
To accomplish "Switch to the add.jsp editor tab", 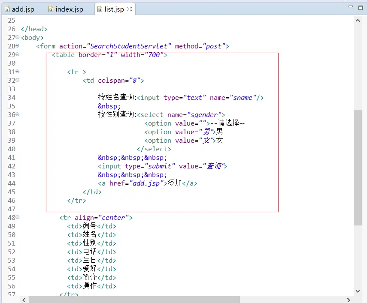I will (20, 9).
